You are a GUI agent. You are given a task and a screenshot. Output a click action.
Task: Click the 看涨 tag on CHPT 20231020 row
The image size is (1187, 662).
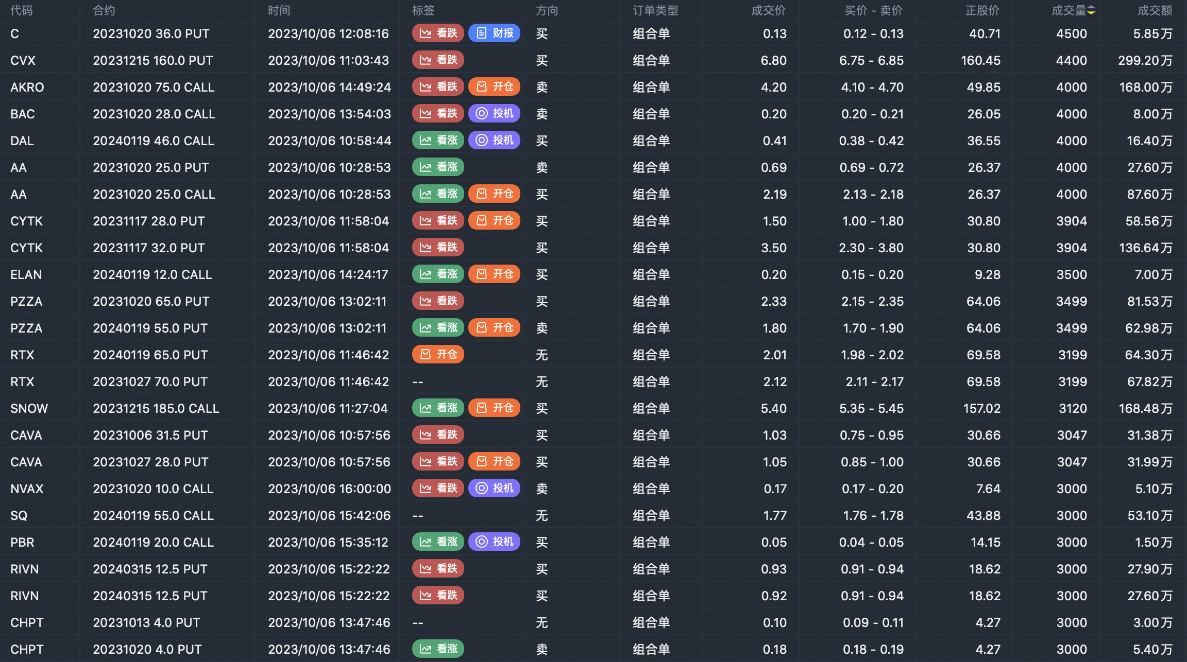[x=438, y=649]
